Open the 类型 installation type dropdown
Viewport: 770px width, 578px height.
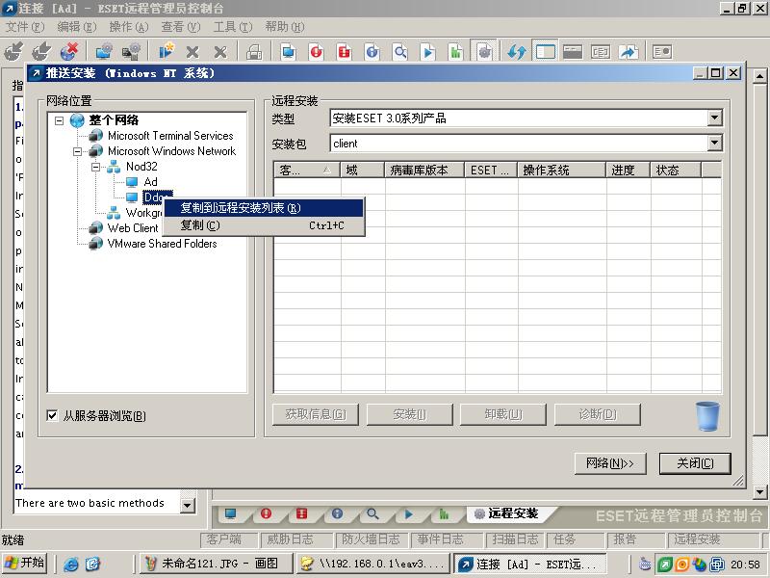(715, 117)
